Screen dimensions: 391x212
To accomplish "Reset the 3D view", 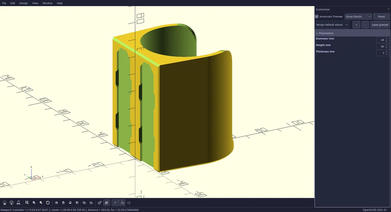I will [48, 203].
